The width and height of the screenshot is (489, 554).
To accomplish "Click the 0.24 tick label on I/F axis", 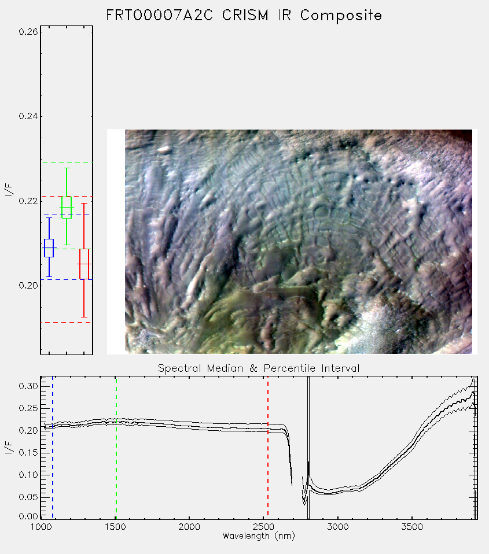I will click(28, 116).
